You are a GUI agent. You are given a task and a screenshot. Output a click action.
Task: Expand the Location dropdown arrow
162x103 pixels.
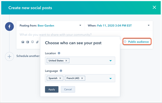(x=111, y=61)
